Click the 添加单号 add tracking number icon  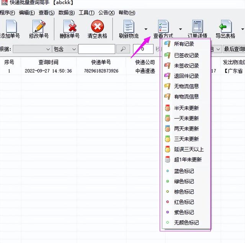(x=11, y=27)
